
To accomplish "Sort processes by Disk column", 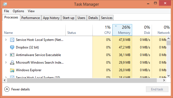I will coord(142,30).
